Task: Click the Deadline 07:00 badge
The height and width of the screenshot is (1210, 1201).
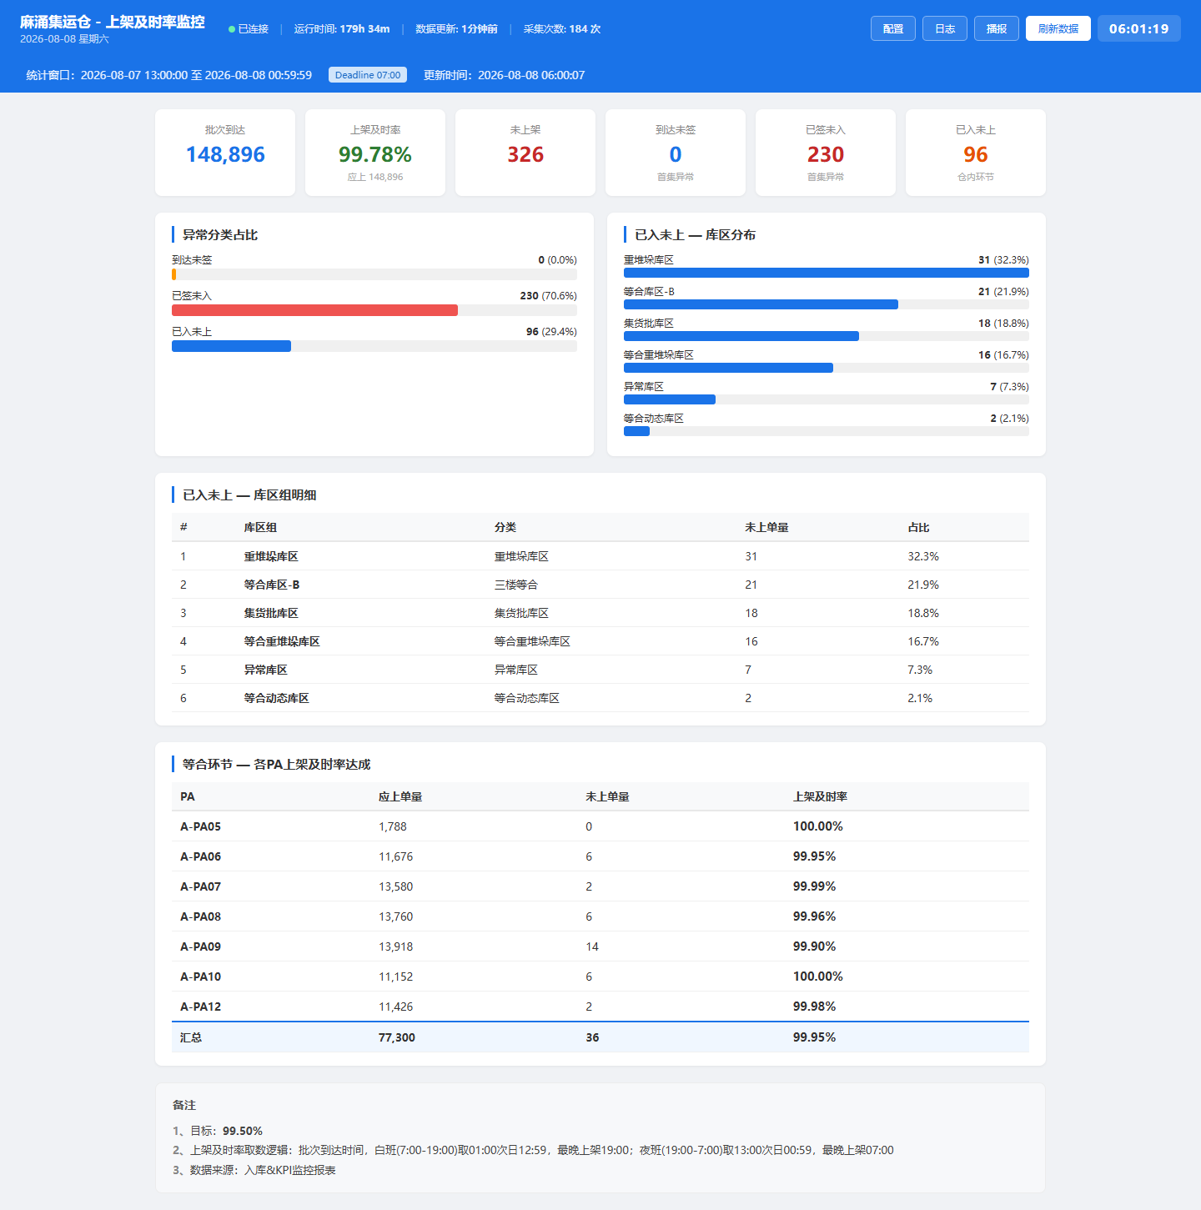Action: tap(368, 75)
